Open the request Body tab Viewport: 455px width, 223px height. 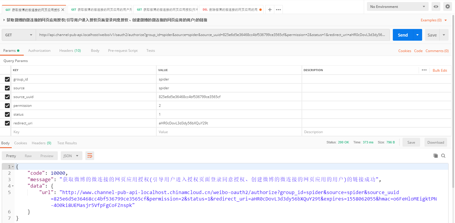pyautogui.click(x=95, y=51)
